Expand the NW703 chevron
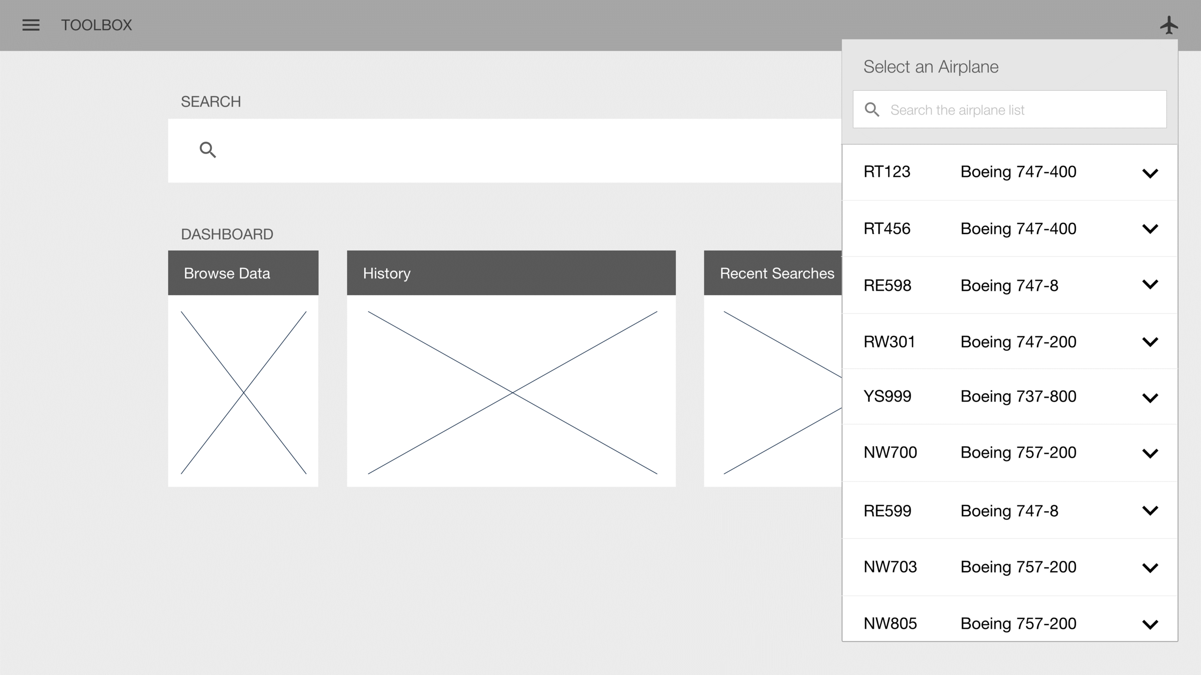Image resolution: width=1201 pixels, height=675 pixels. point(1150,568)
